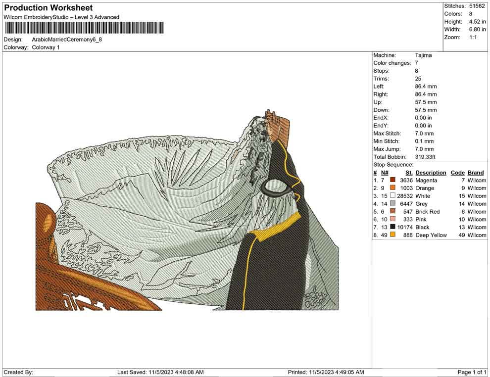Select the 'Colorway 1' value
Screen dimensions: 490x377
point(46,47)
